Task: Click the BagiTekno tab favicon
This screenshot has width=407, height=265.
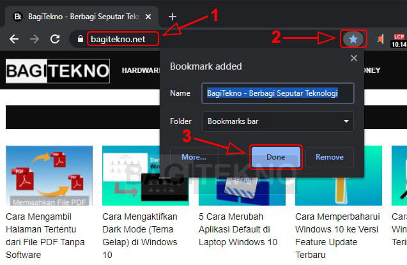Action: click(x=18, y=17)
